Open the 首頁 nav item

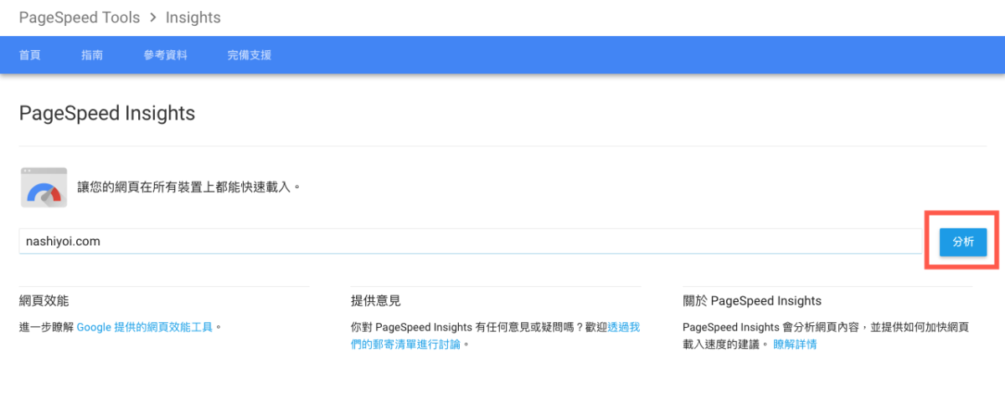click(30, 55)
